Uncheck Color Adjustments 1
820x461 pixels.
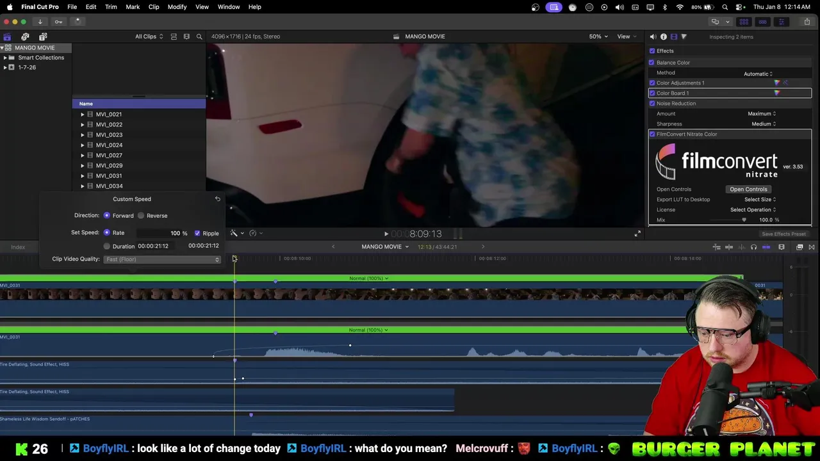pyautogui.click(x=652, y=83)
